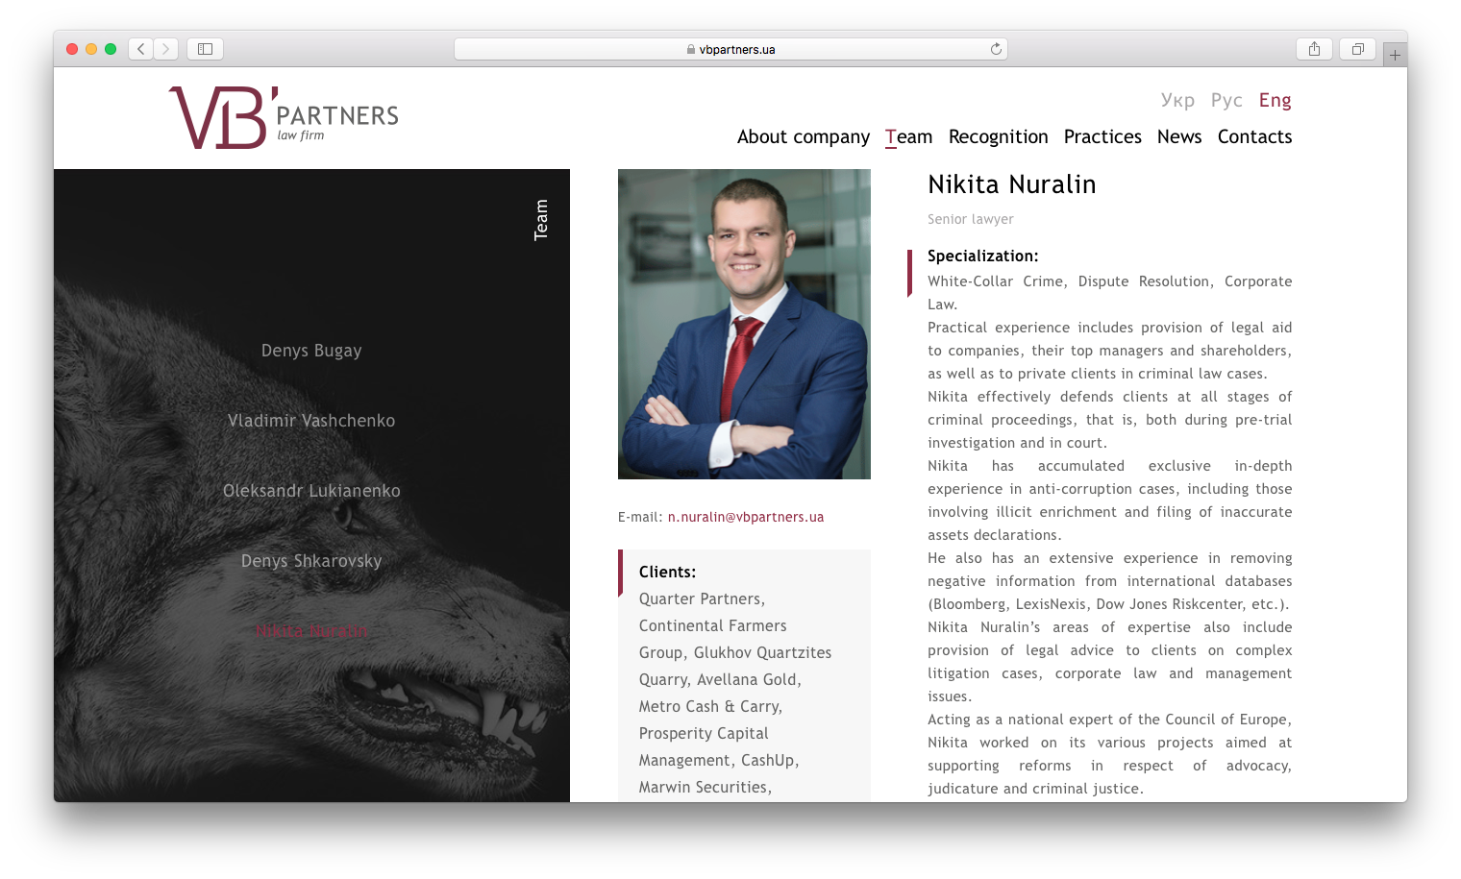Open the Recognition page
Viewport: 1461px width, 879px height.
pyautogui.click(x=998, y=136)
